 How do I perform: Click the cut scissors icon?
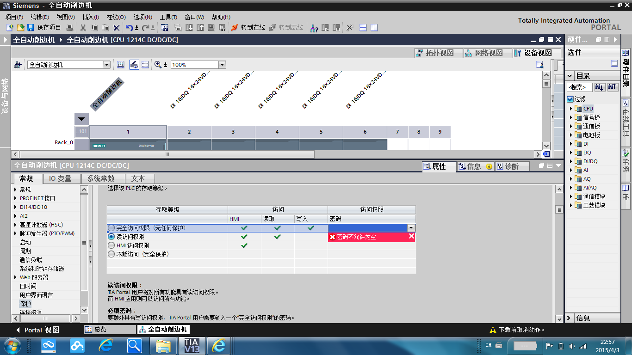(83, 28)
